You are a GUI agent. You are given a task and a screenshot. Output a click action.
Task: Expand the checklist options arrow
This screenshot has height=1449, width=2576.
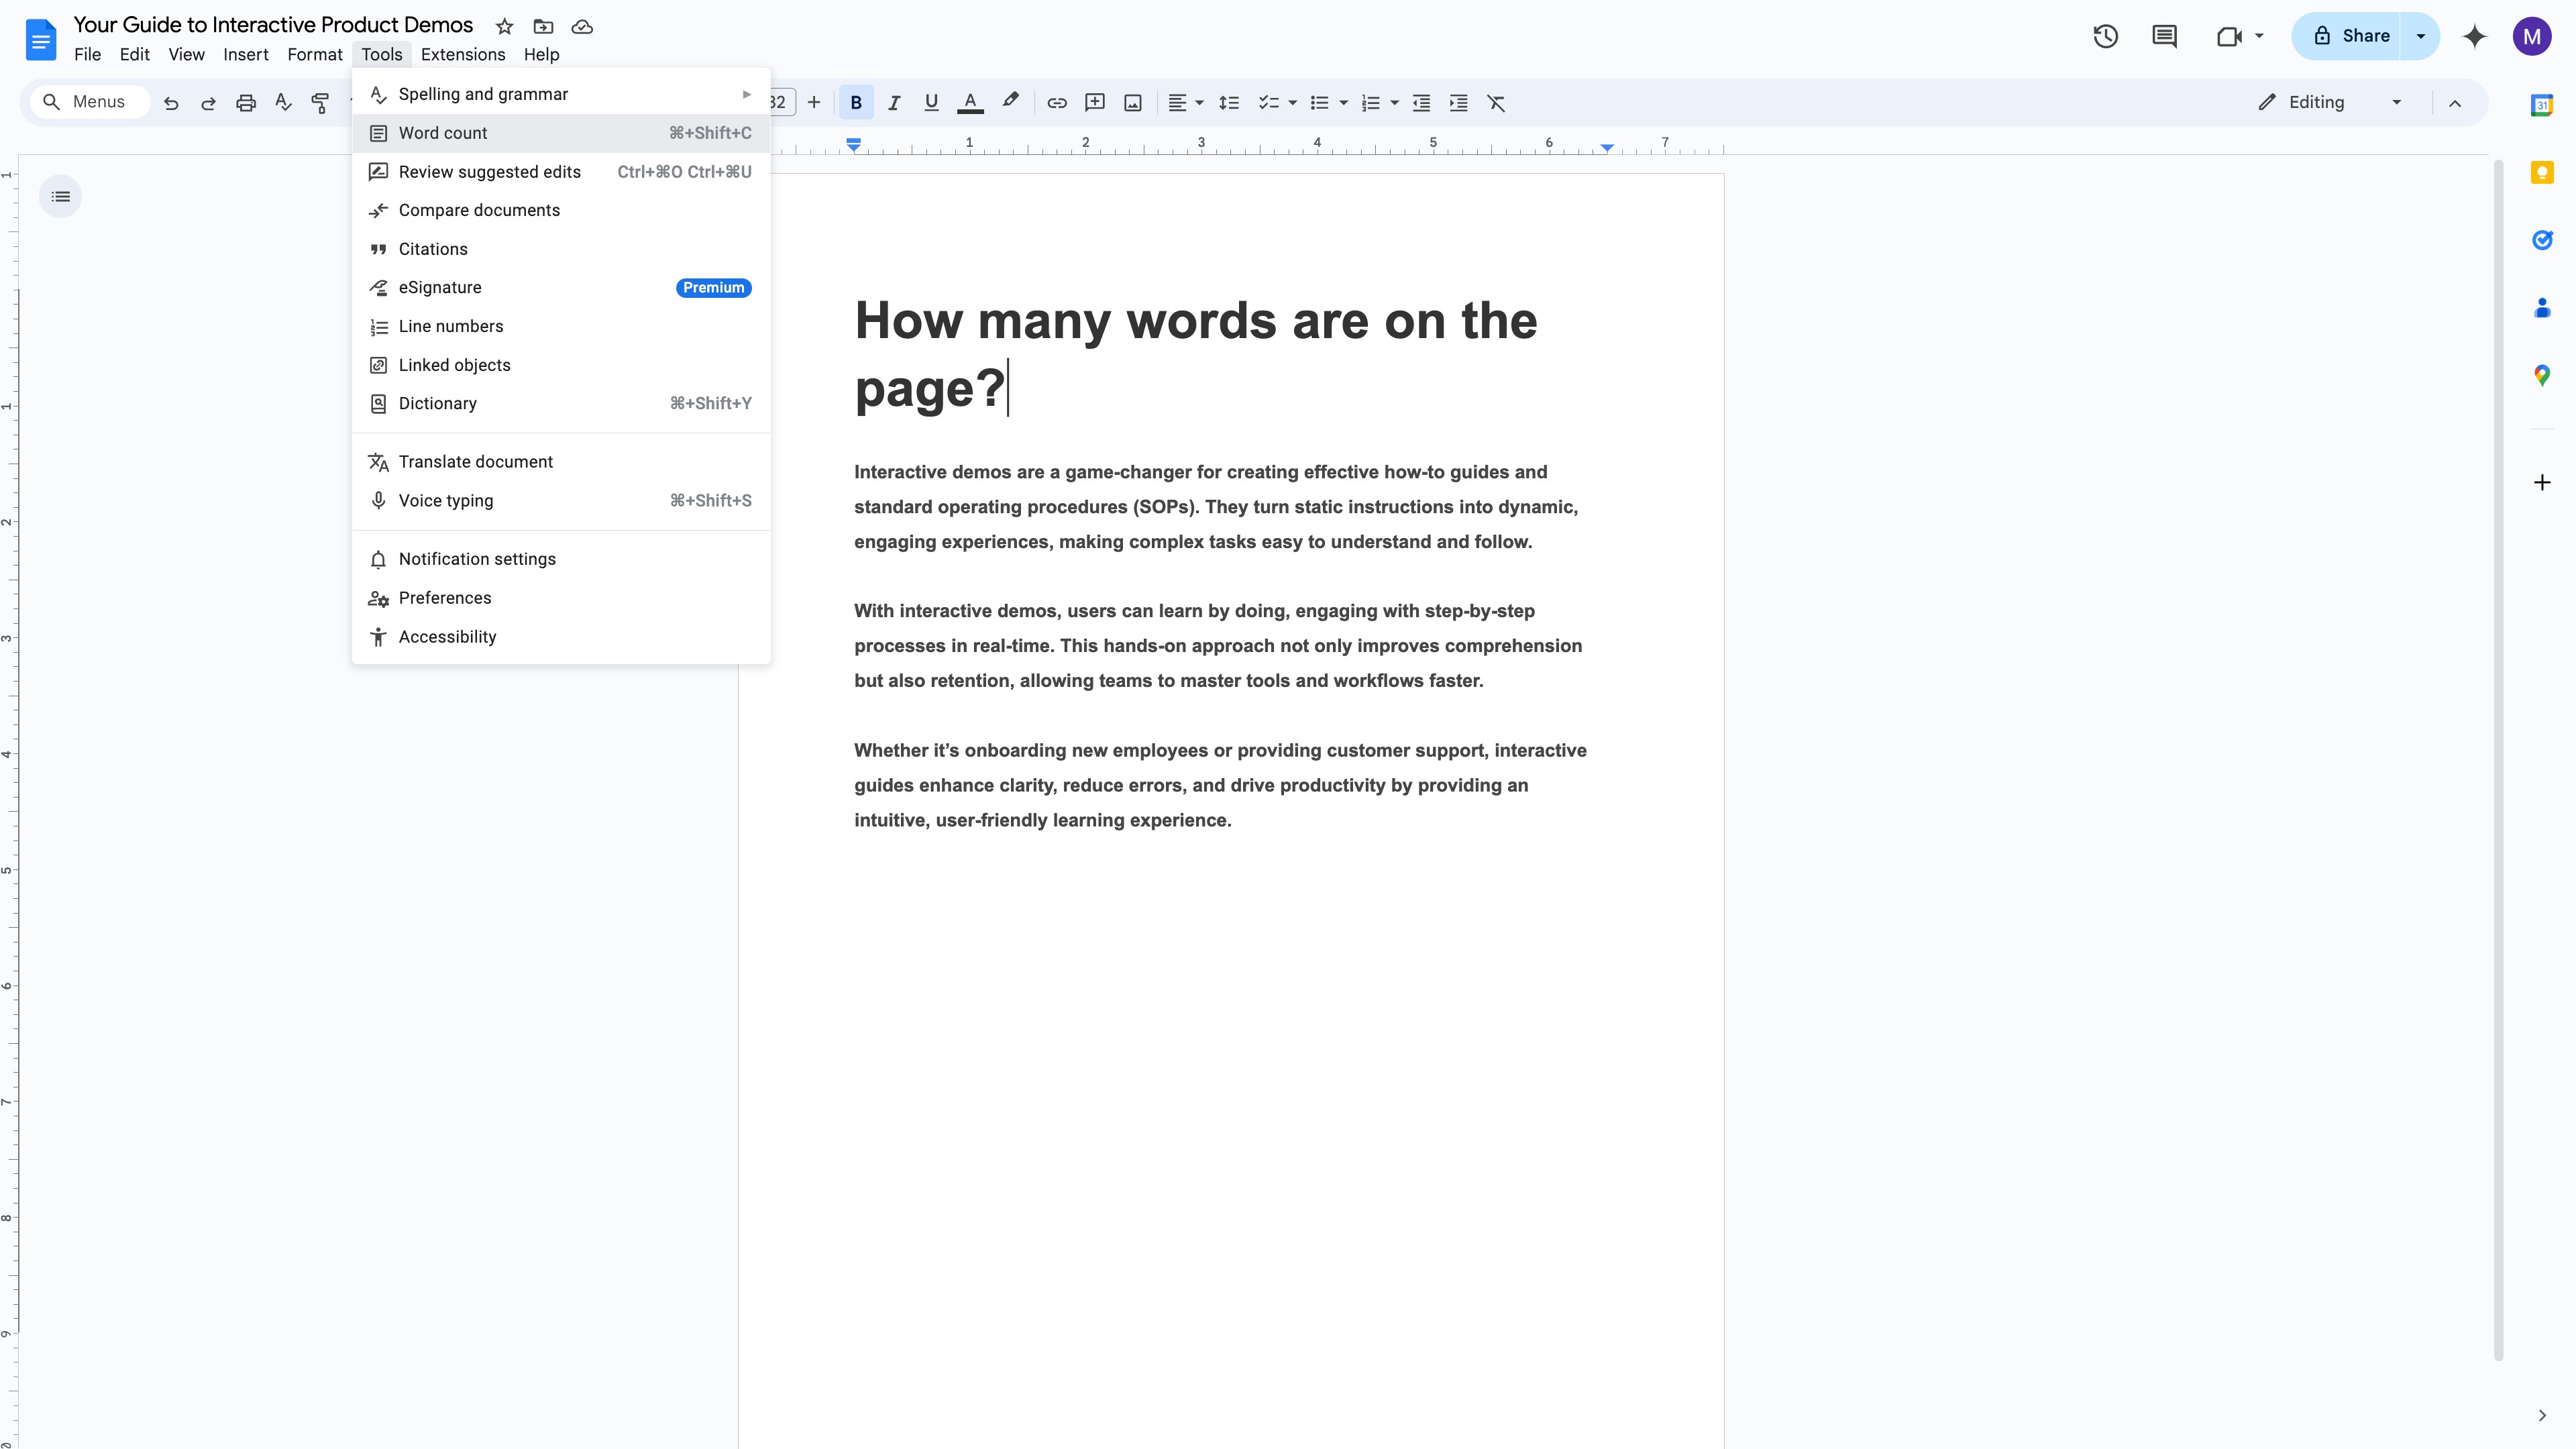point(1293,103)
